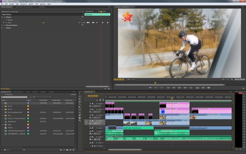
Task: Export frame with camera icon
Action: point(209,88)
